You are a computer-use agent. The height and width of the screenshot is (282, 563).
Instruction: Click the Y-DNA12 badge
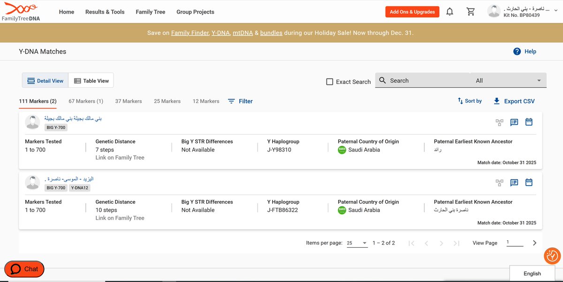[80, 188]
